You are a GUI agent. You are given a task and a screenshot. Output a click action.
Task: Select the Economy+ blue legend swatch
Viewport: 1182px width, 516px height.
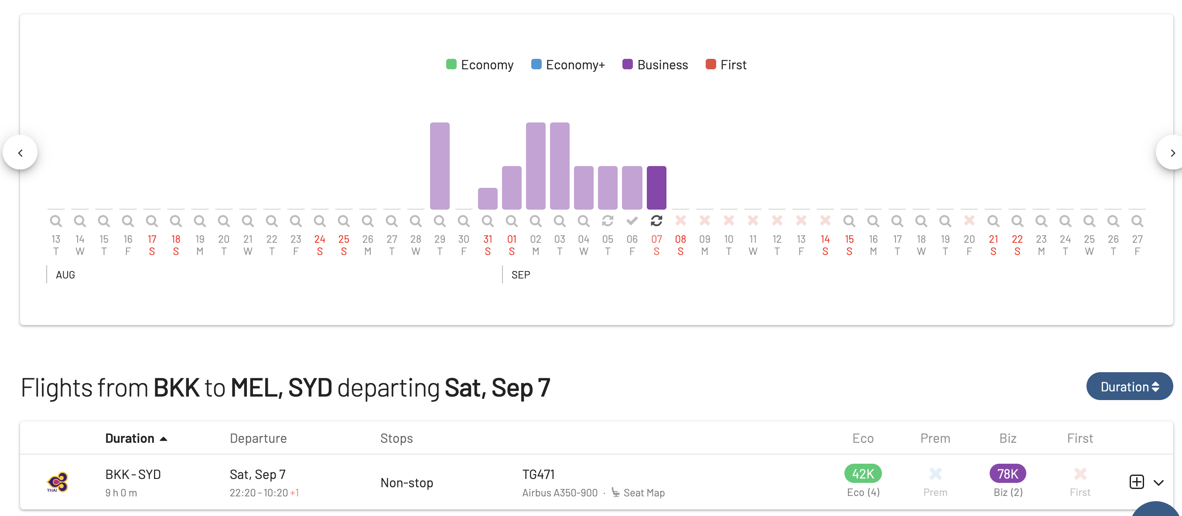pyautogui.click(x=536, y=64)
